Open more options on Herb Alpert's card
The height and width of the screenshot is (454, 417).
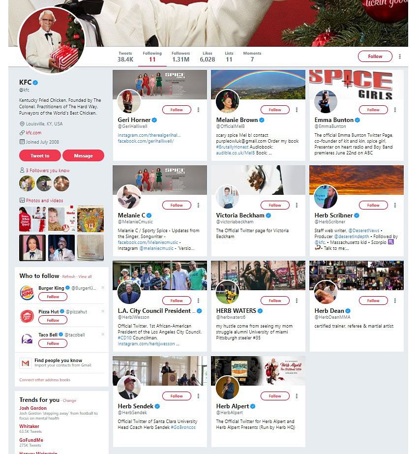297,396
